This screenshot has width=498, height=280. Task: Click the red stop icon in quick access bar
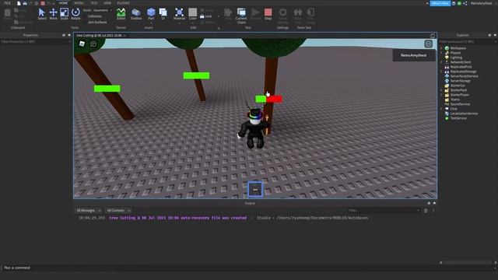pyautogui.click(x=43, y=3)
